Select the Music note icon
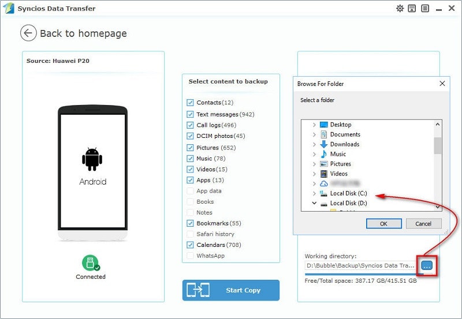Image resolution: width=462 pixels, height=319 pixels. click(x=324, y=154)
